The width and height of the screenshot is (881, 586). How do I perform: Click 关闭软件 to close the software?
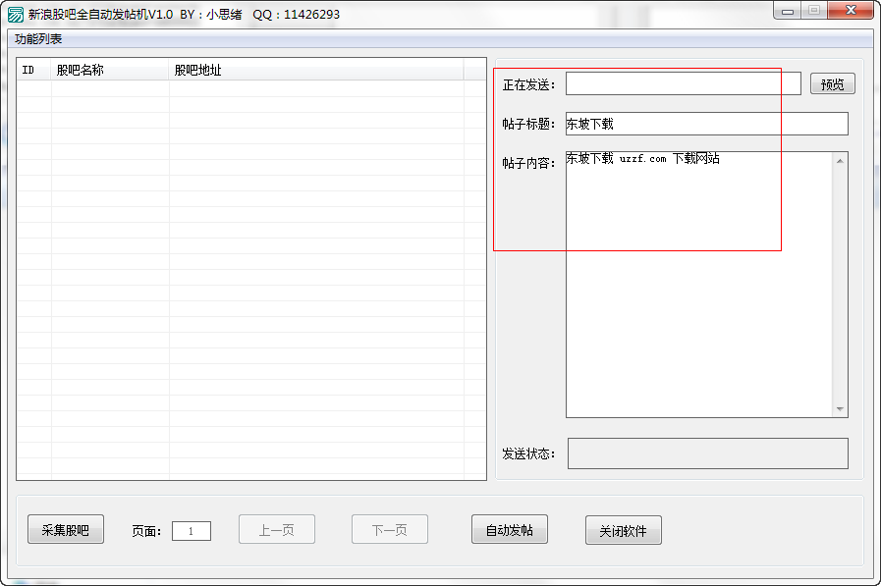pos(623,530)
